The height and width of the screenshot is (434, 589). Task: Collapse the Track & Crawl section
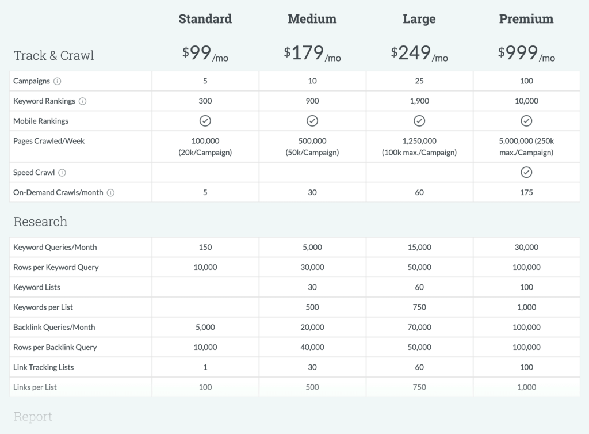[53, 55]
